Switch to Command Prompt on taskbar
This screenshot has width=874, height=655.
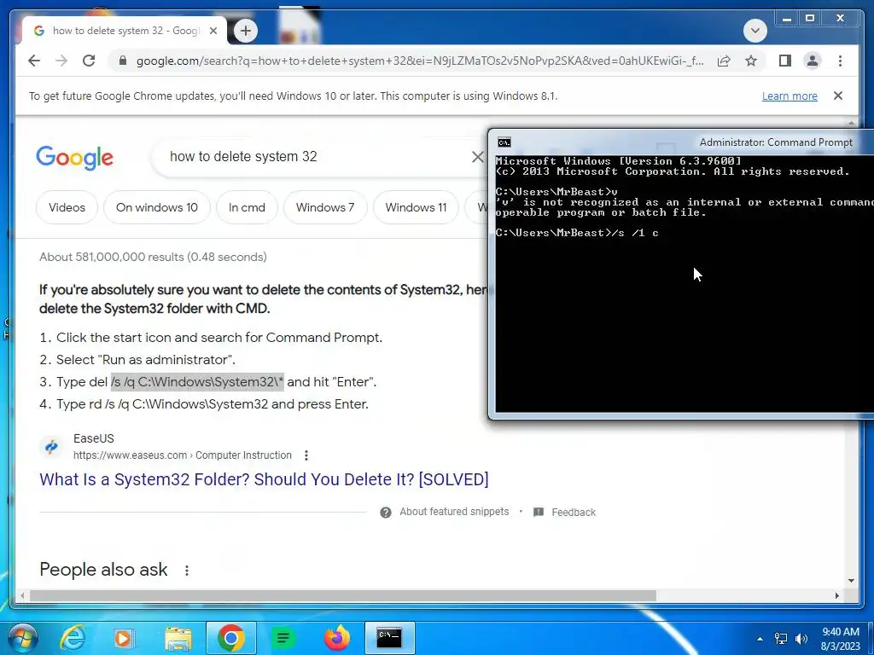coord(389,638)
